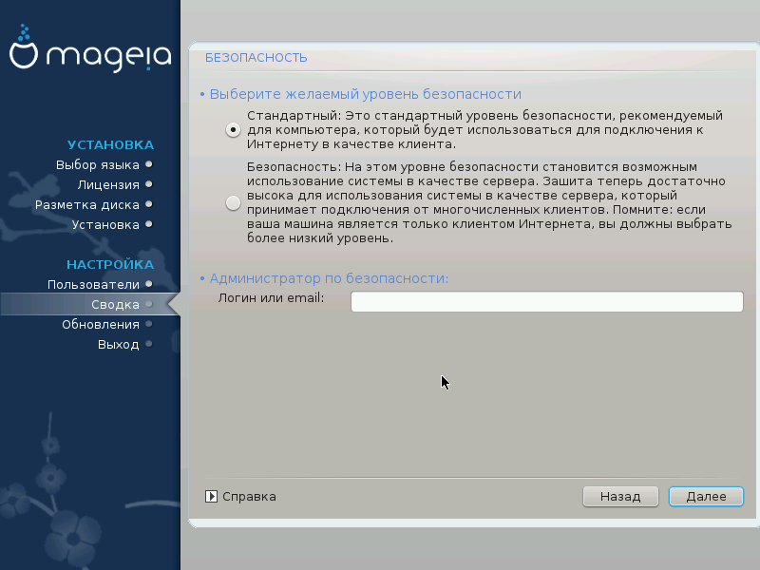Click the Выход step in sidebar
The image size is (760, 570).
tap(119, 344)
